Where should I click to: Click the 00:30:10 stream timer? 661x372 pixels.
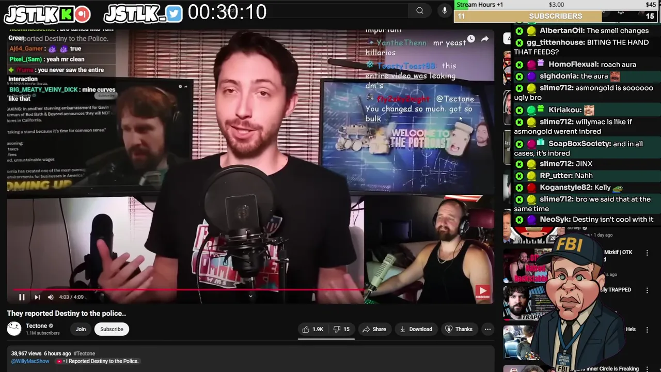click(227, 12)
